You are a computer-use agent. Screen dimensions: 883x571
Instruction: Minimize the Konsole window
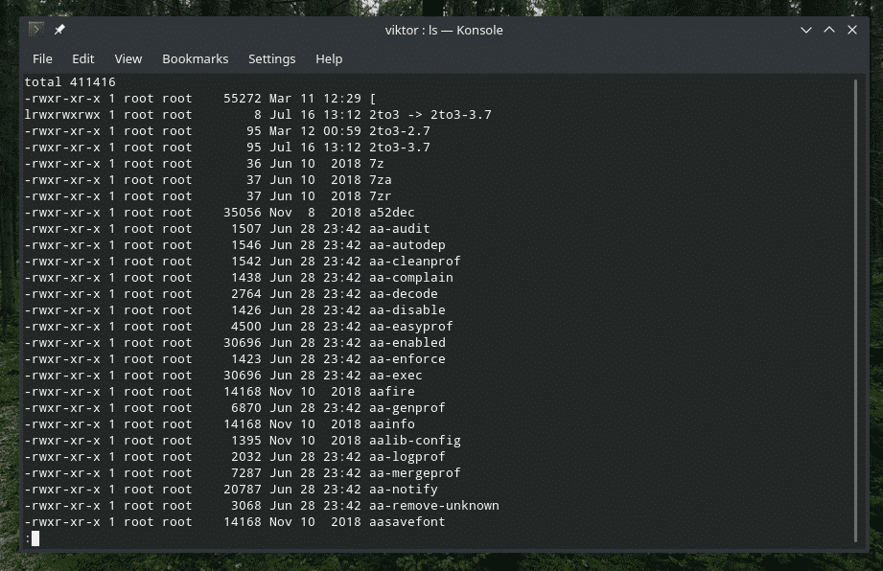click(x=805, y=30)
